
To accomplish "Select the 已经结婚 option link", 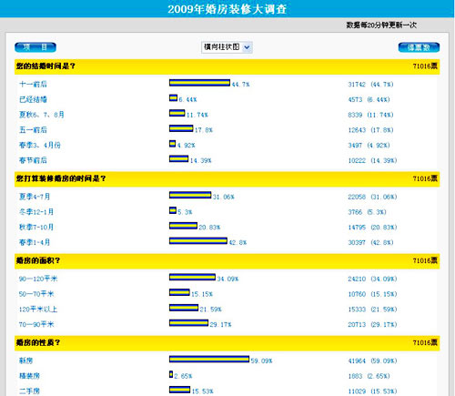I will [33, 99].
